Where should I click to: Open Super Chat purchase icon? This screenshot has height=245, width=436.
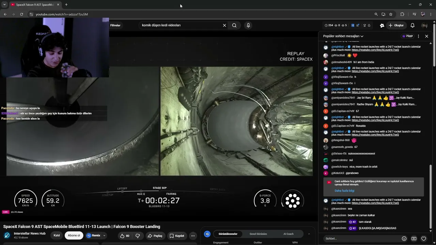click(x=414, y=239)
